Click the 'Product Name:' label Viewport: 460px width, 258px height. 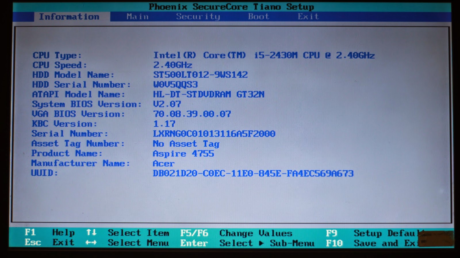[67, 153]
